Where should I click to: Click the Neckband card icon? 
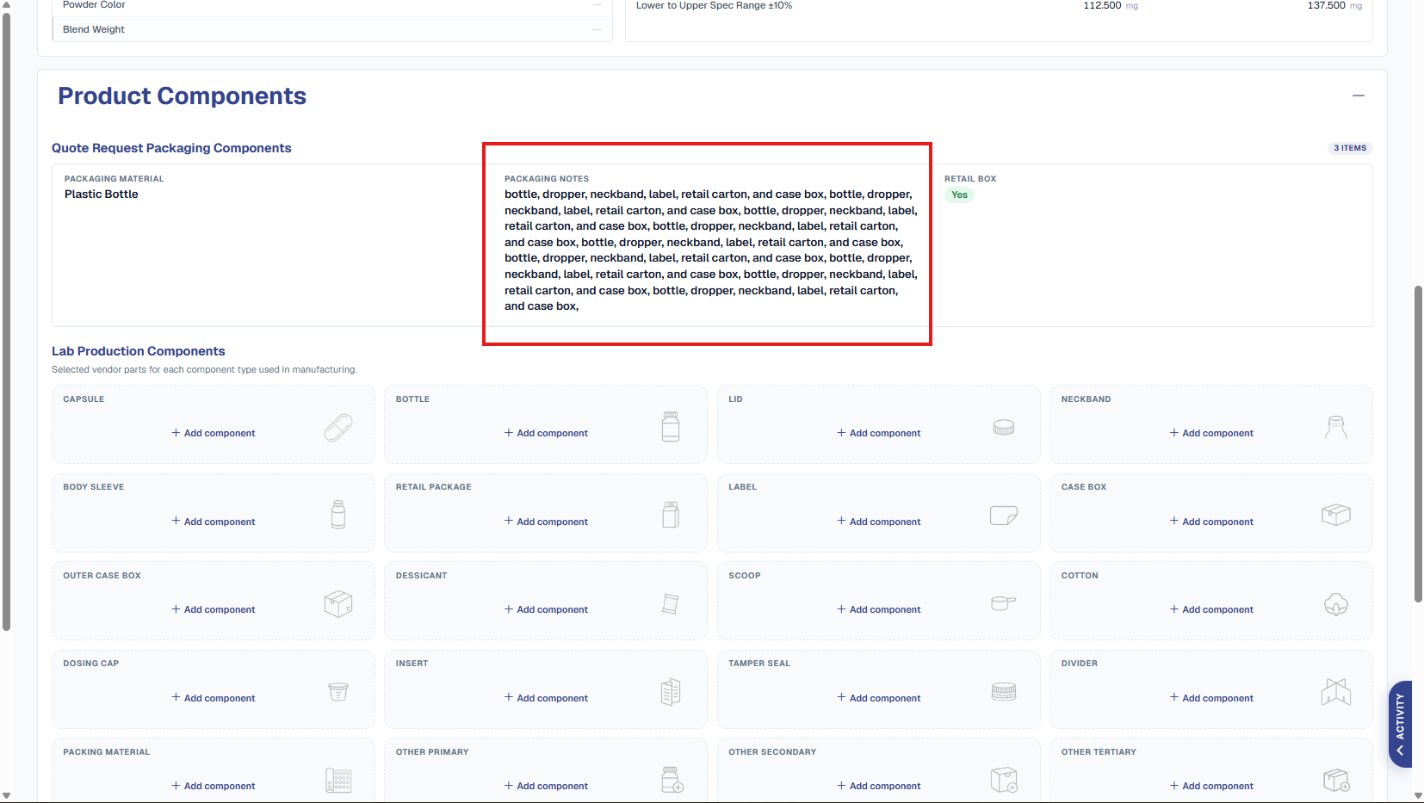coord(1336,428)
